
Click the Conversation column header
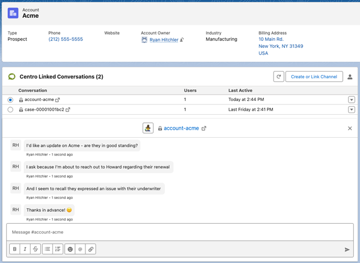(33, 91)
